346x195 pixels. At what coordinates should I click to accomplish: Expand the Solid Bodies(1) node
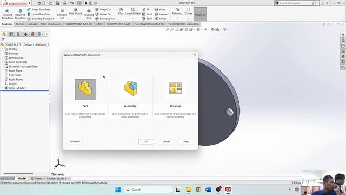coord(2,62)
